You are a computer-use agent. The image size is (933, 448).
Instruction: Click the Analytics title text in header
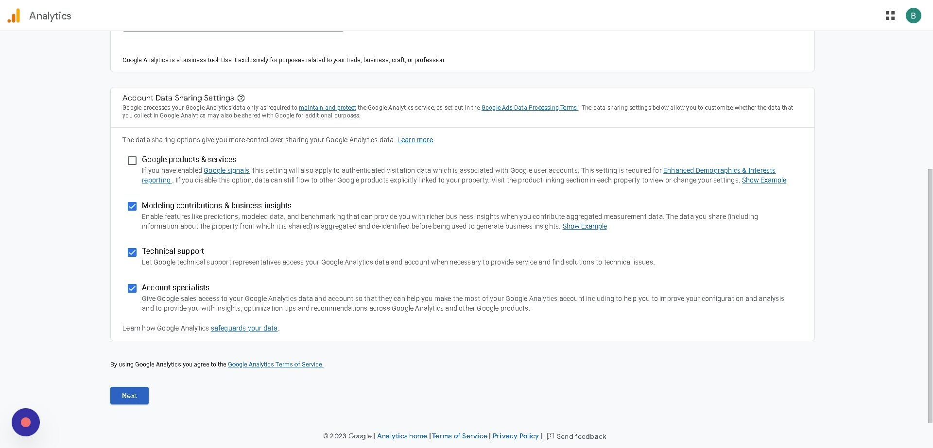[x=50, y=16]
